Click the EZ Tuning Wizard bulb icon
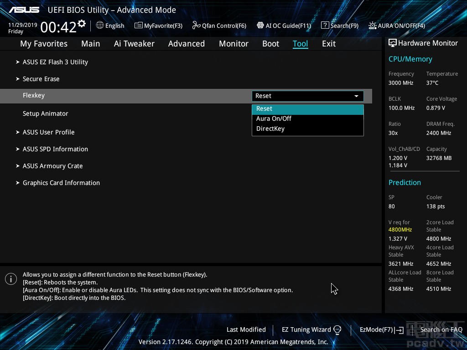 click(x=337, y=329)
